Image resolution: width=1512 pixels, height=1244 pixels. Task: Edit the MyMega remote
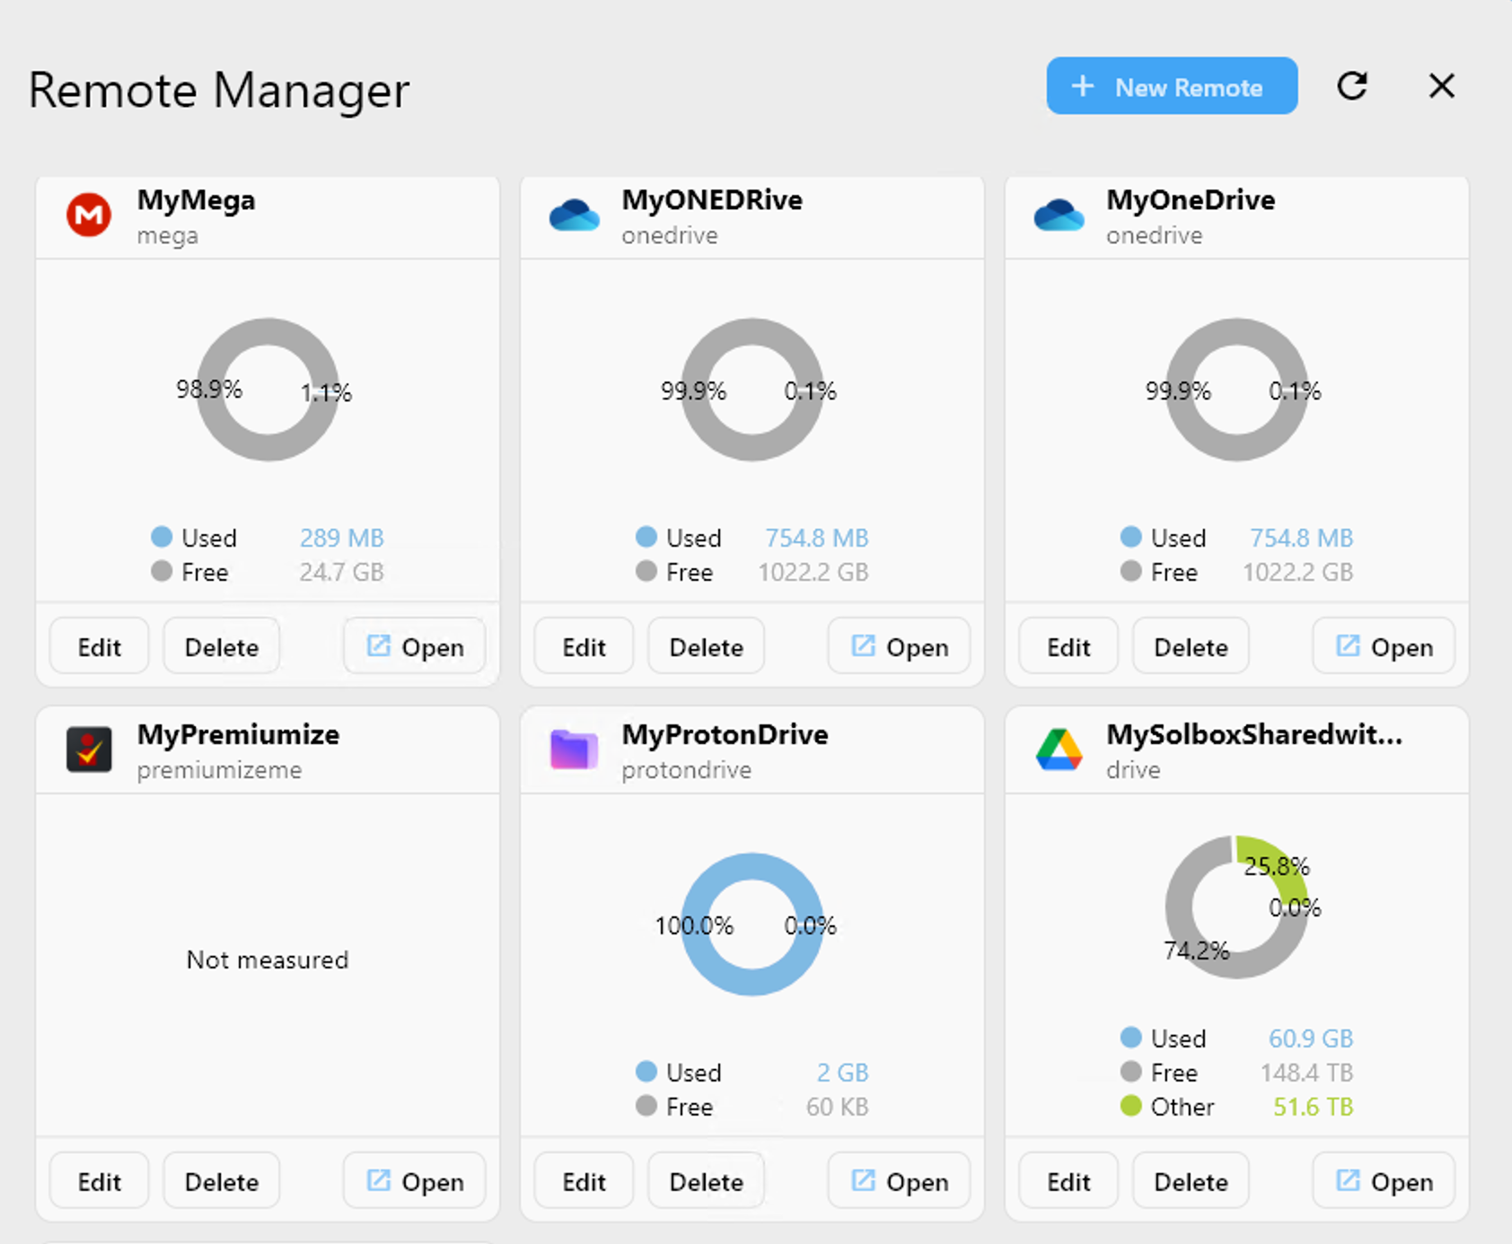[x=99, y=646]
